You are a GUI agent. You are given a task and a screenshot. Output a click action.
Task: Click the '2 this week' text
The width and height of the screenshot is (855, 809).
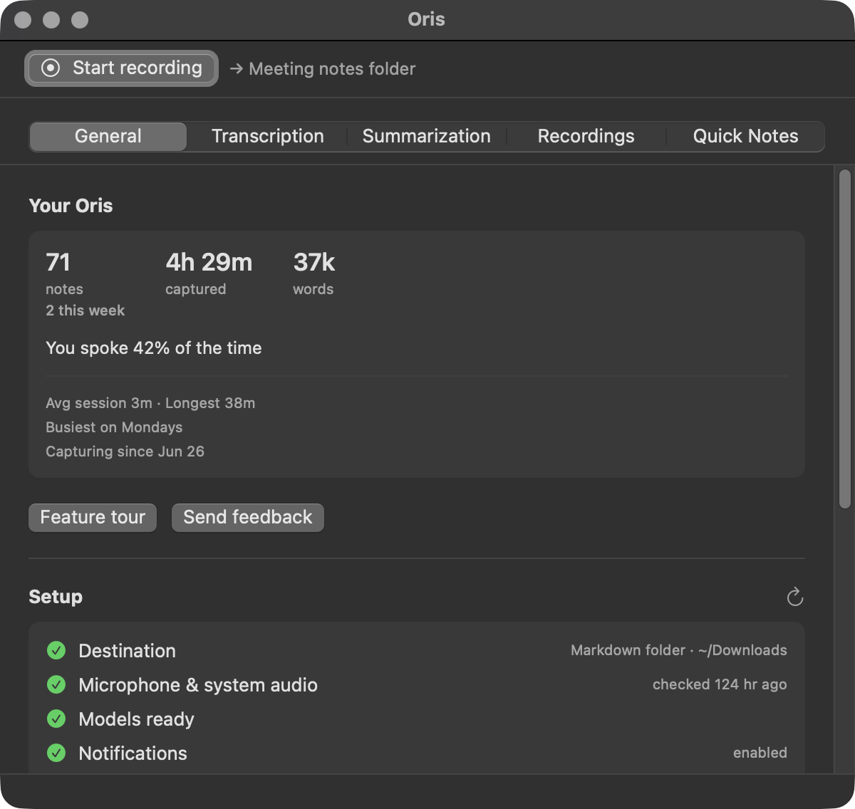click(85, 310)
